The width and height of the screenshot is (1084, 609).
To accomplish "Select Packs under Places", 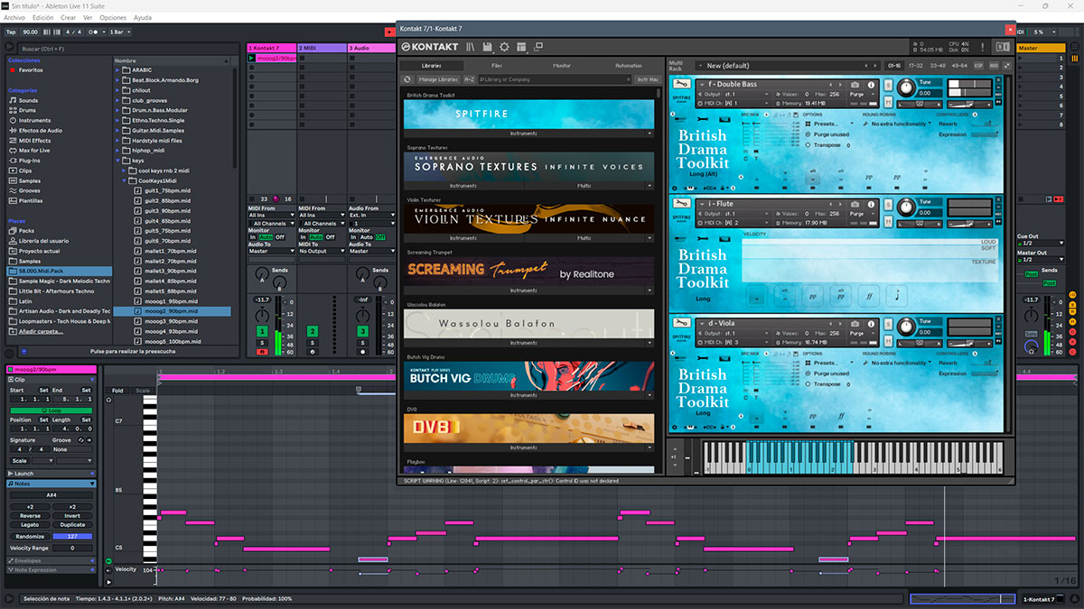I will [26, 231].
